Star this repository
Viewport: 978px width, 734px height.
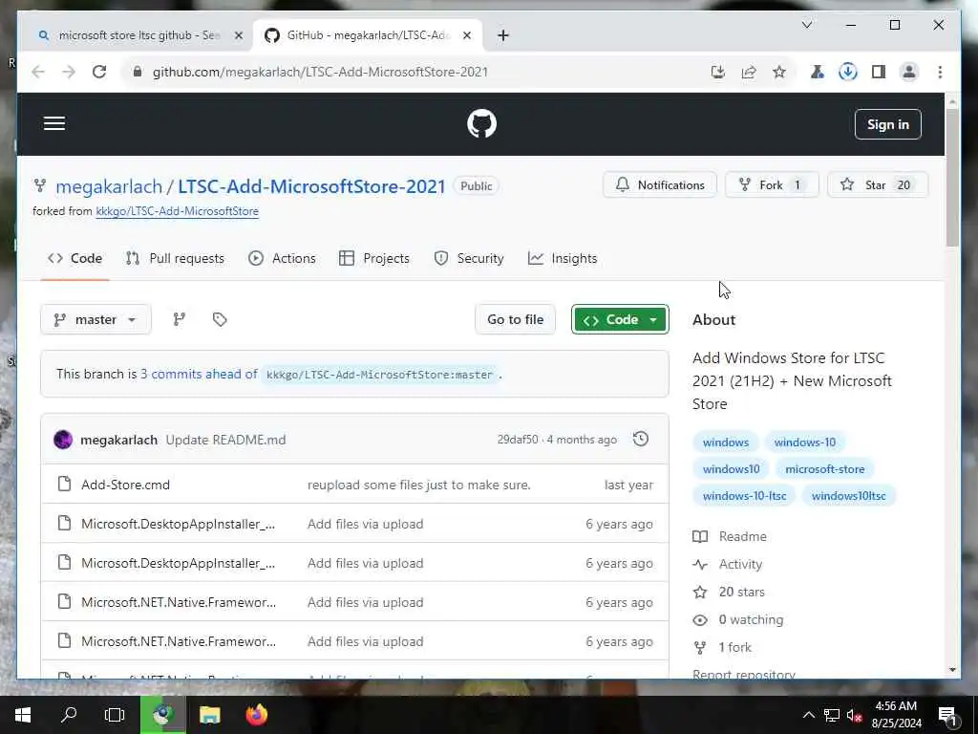(x=878, y=184)
